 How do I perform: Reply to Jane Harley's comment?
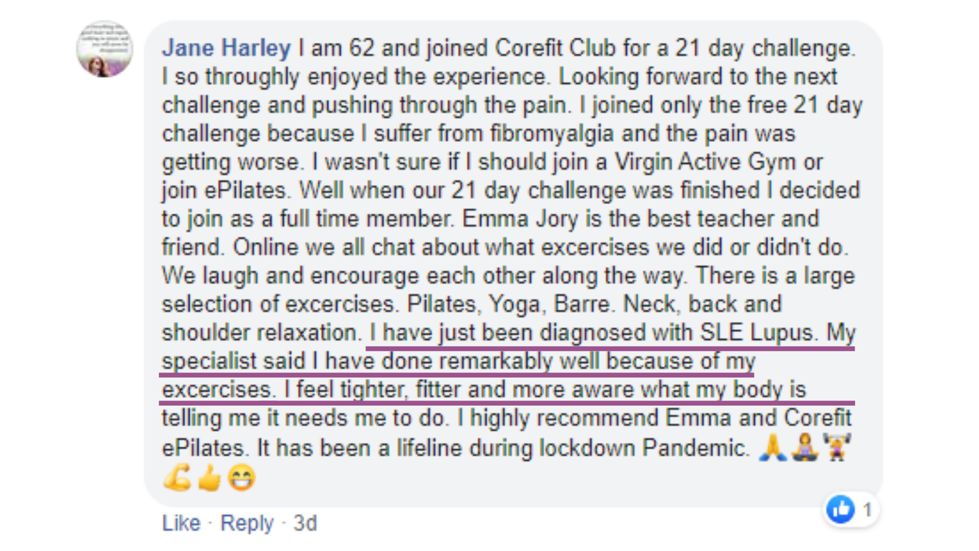(247, 523)
